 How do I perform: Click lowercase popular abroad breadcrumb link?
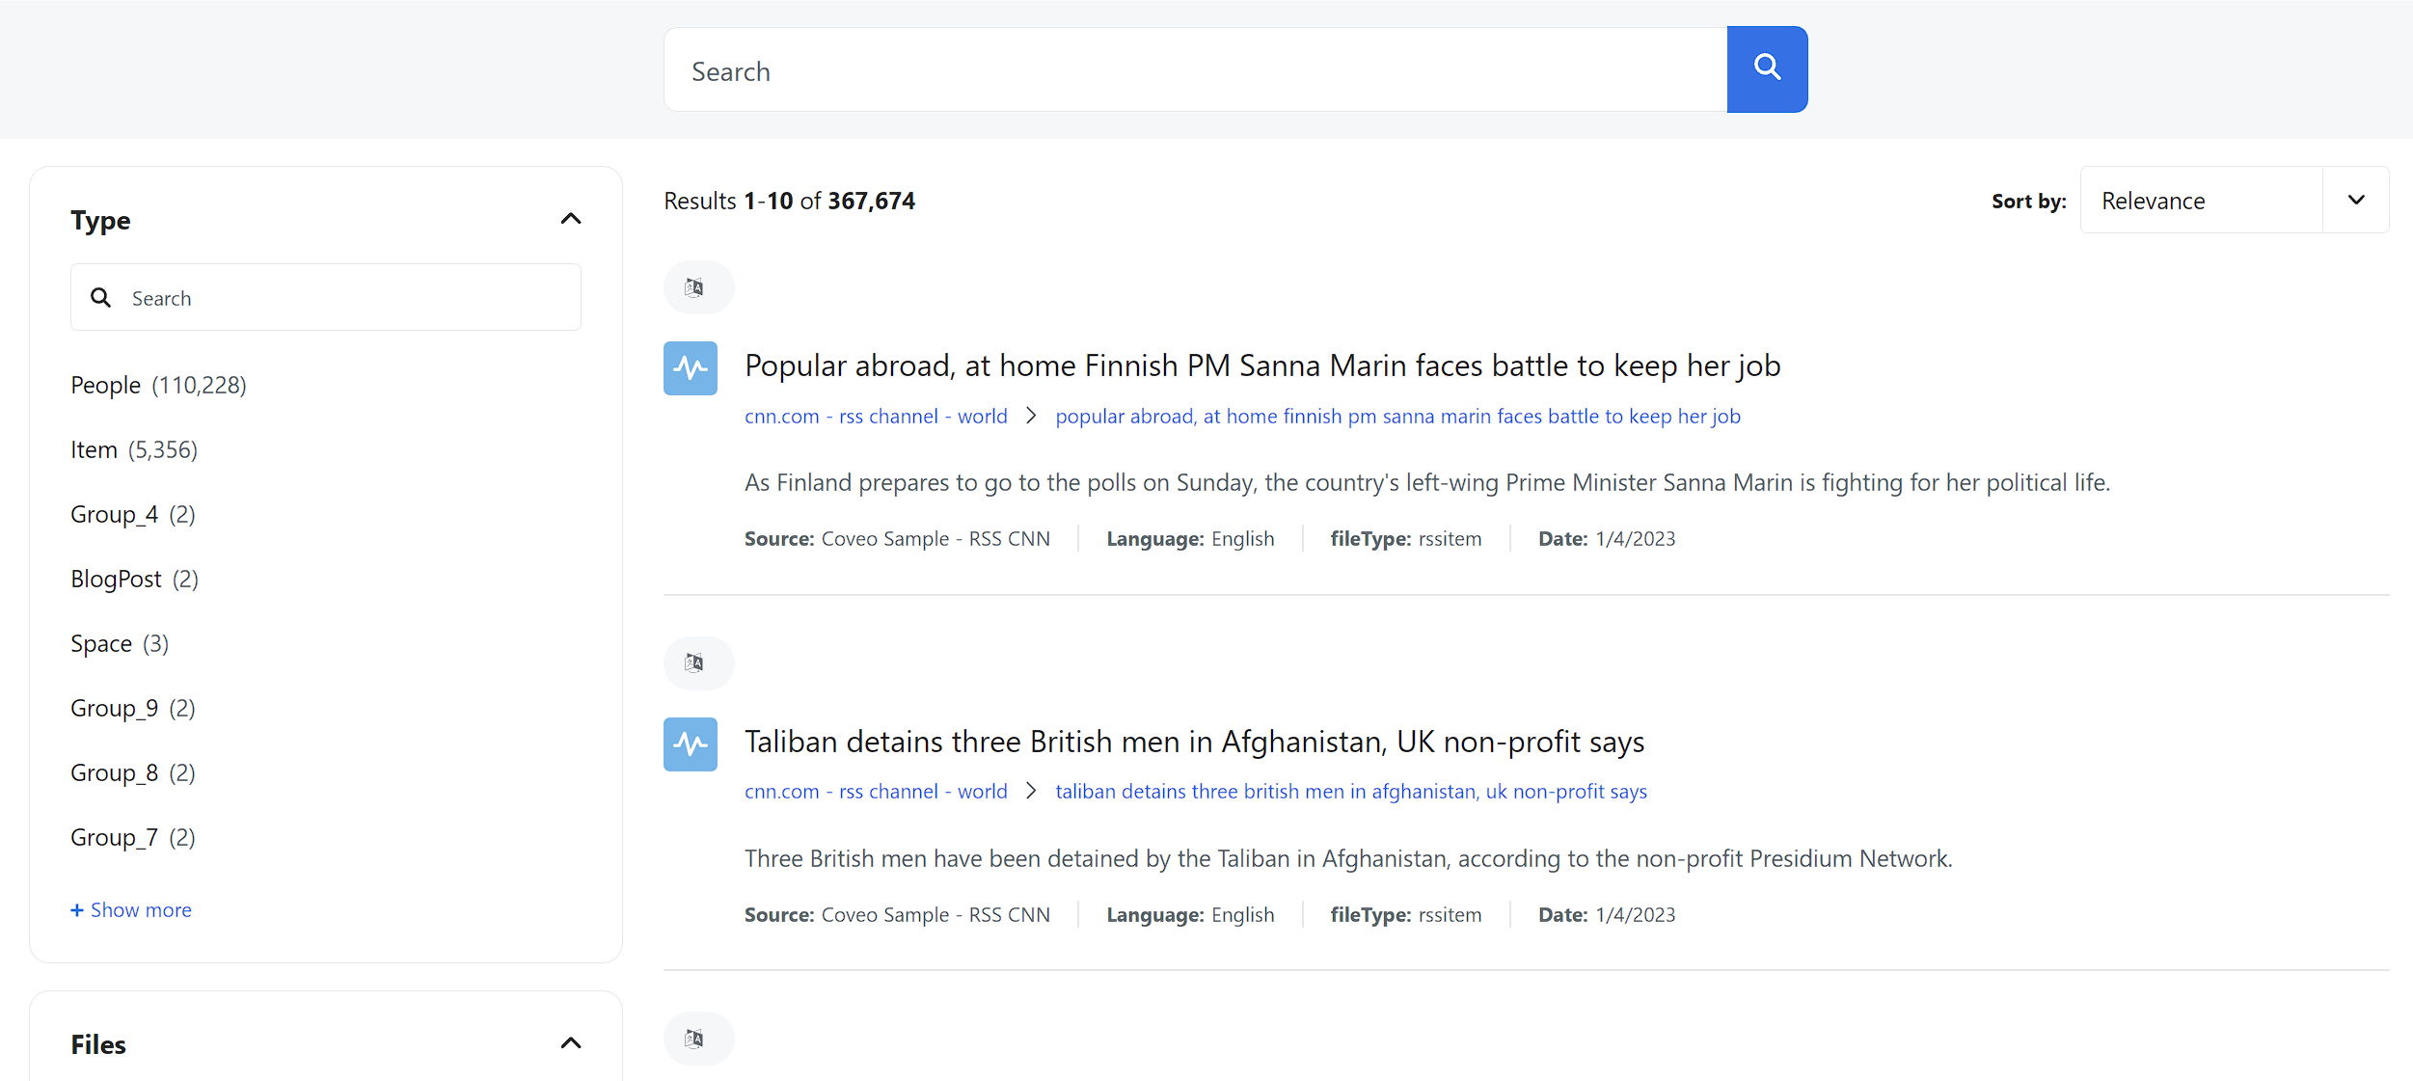pos(1398,417)
